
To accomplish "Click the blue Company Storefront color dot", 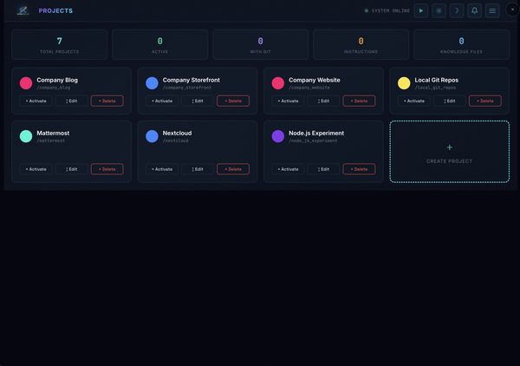I will (152, 83).
